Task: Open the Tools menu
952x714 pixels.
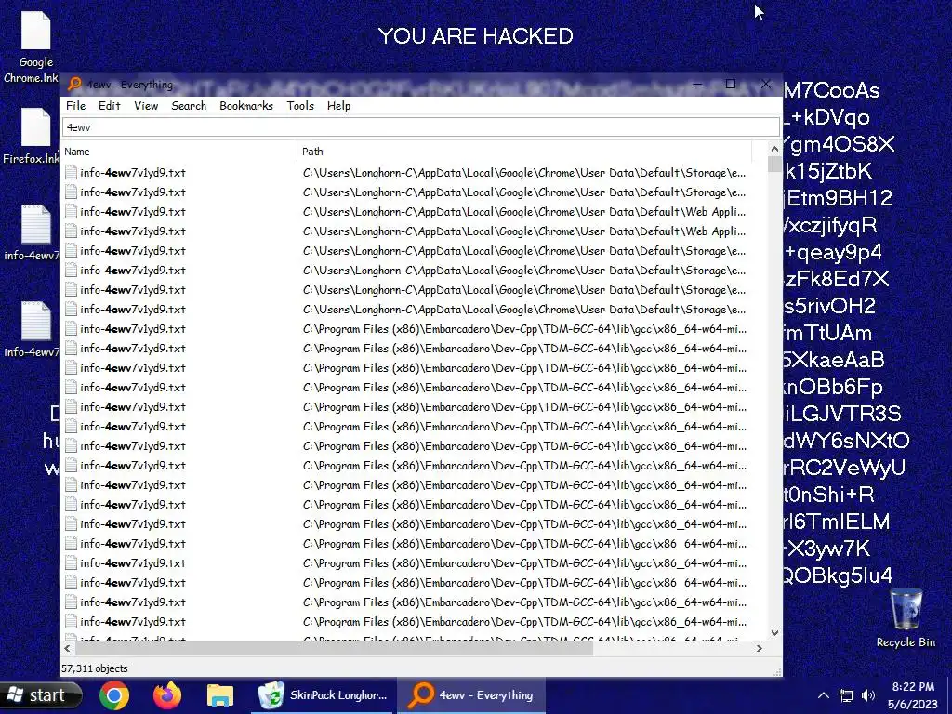Action: tap(300, 106)
